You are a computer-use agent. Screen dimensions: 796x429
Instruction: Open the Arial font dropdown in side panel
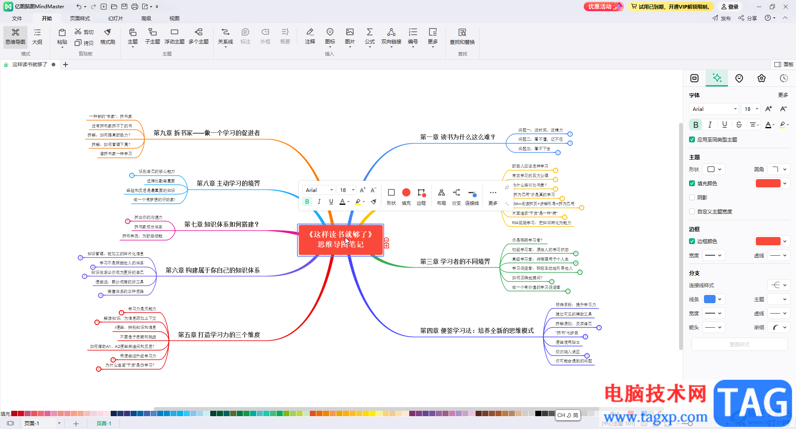click(x=714, y=109)
